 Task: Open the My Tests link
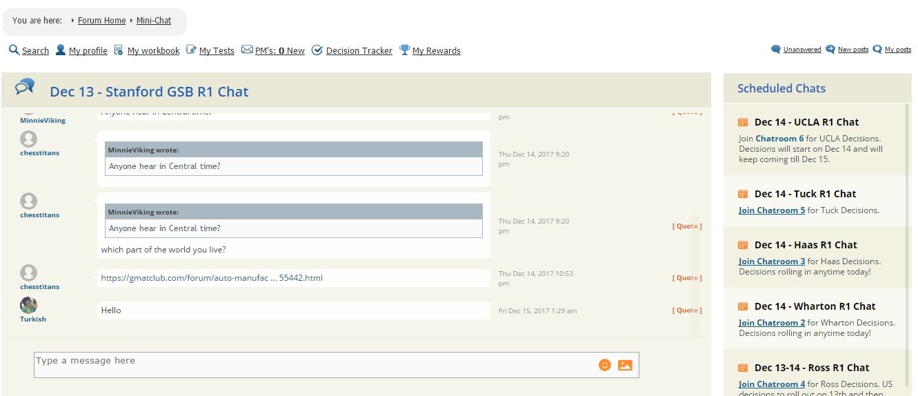pos(217,51)
